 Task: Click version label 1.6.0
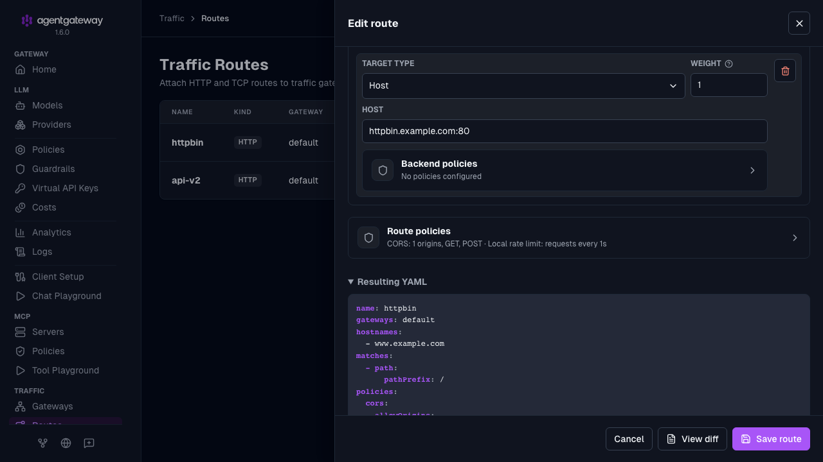point(62,32)
